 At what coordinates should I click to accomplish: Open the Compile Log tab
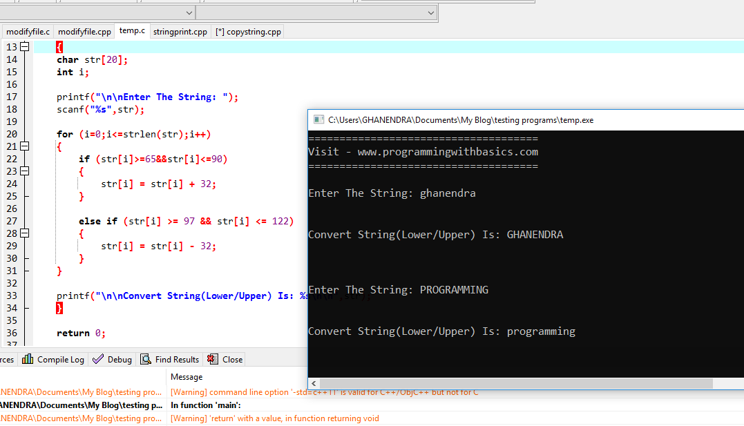click(54, 360)
